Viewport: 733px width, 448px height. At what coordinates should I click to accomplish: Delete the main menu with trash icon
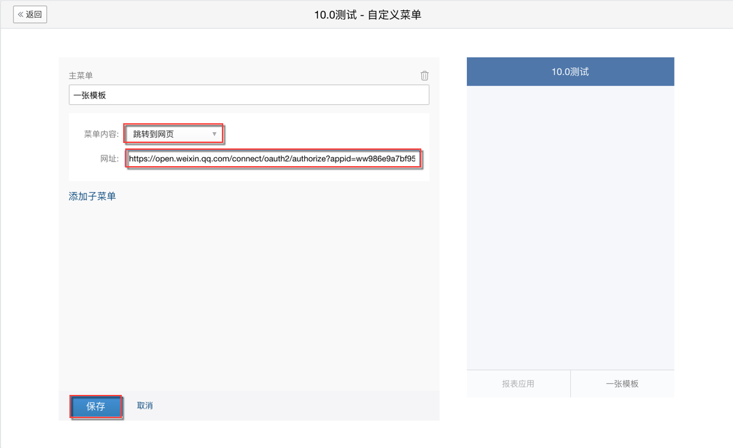coord(425,76)
